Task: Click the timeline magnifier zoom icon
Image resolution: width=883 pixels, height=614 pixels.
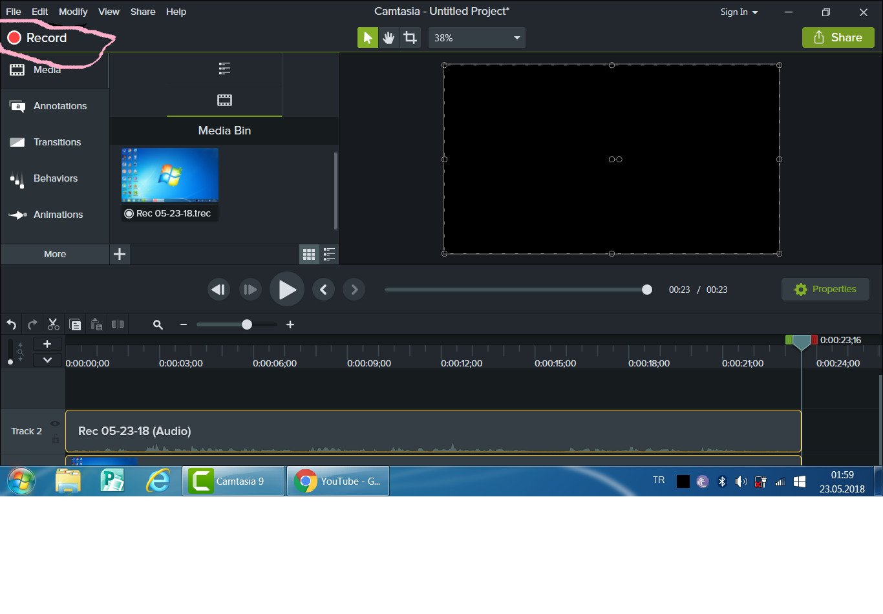Action: 158,324
